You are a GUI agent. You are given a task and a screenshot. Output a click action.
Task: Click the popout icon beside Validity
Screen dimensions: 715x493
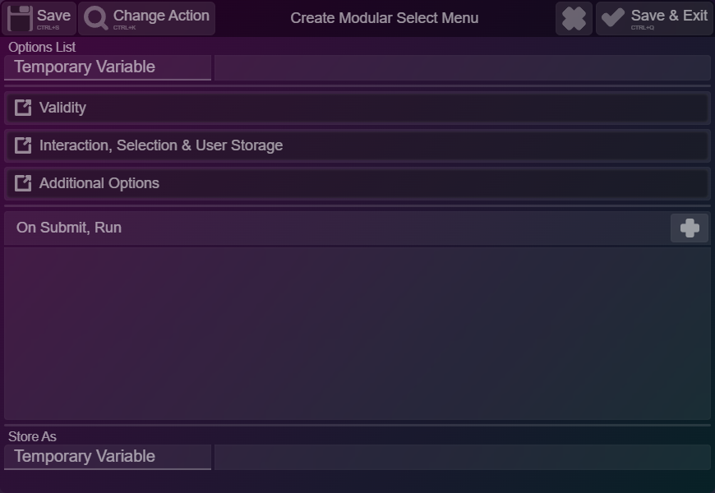coord(23,108)
